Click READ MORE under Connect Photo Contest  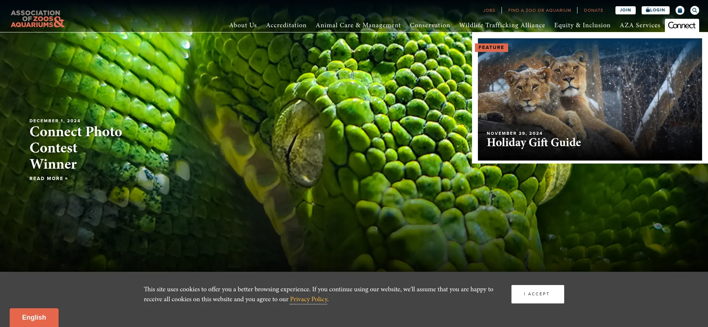49,179
